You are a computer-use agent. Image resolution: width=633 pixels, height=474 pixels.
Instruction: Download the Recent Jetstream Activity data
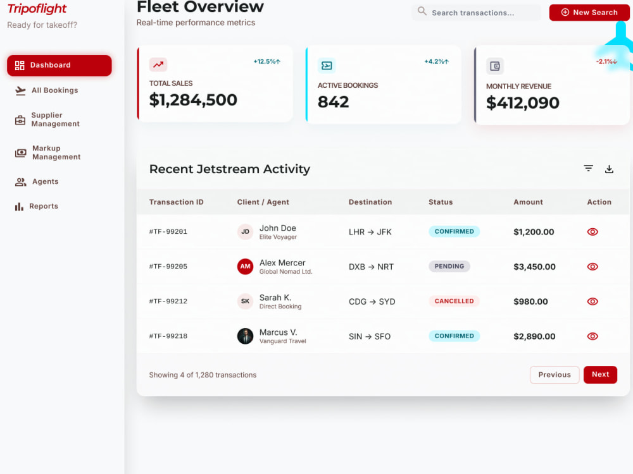pyautogui.click(x=609, y=169)
